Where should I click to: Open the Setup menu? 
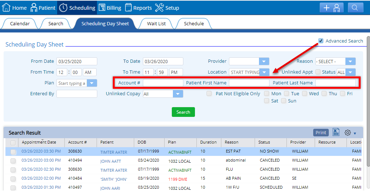click(x=167, y=8)
